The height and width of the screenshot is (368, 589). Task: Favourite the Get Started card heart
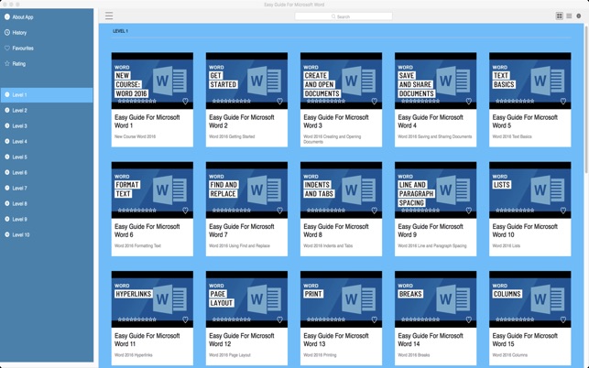click(x=280, y=101)
